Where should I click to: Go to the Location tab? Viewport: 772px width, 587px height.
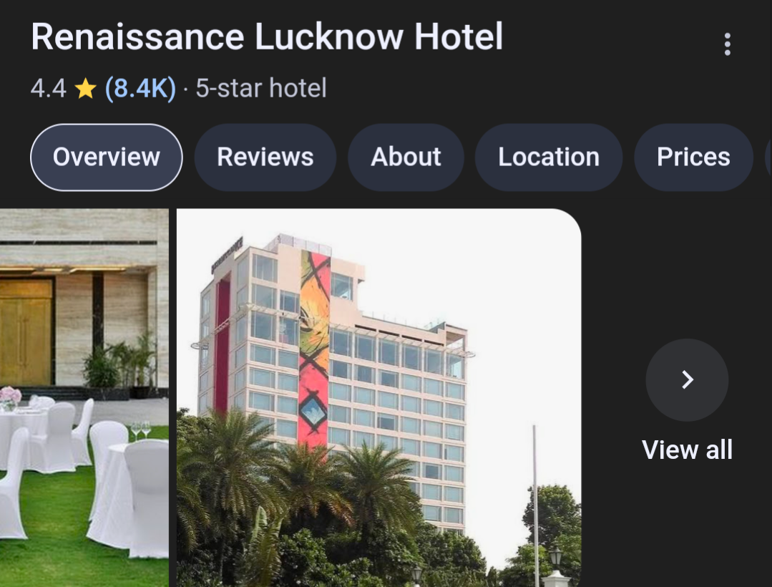pos(549,157)
